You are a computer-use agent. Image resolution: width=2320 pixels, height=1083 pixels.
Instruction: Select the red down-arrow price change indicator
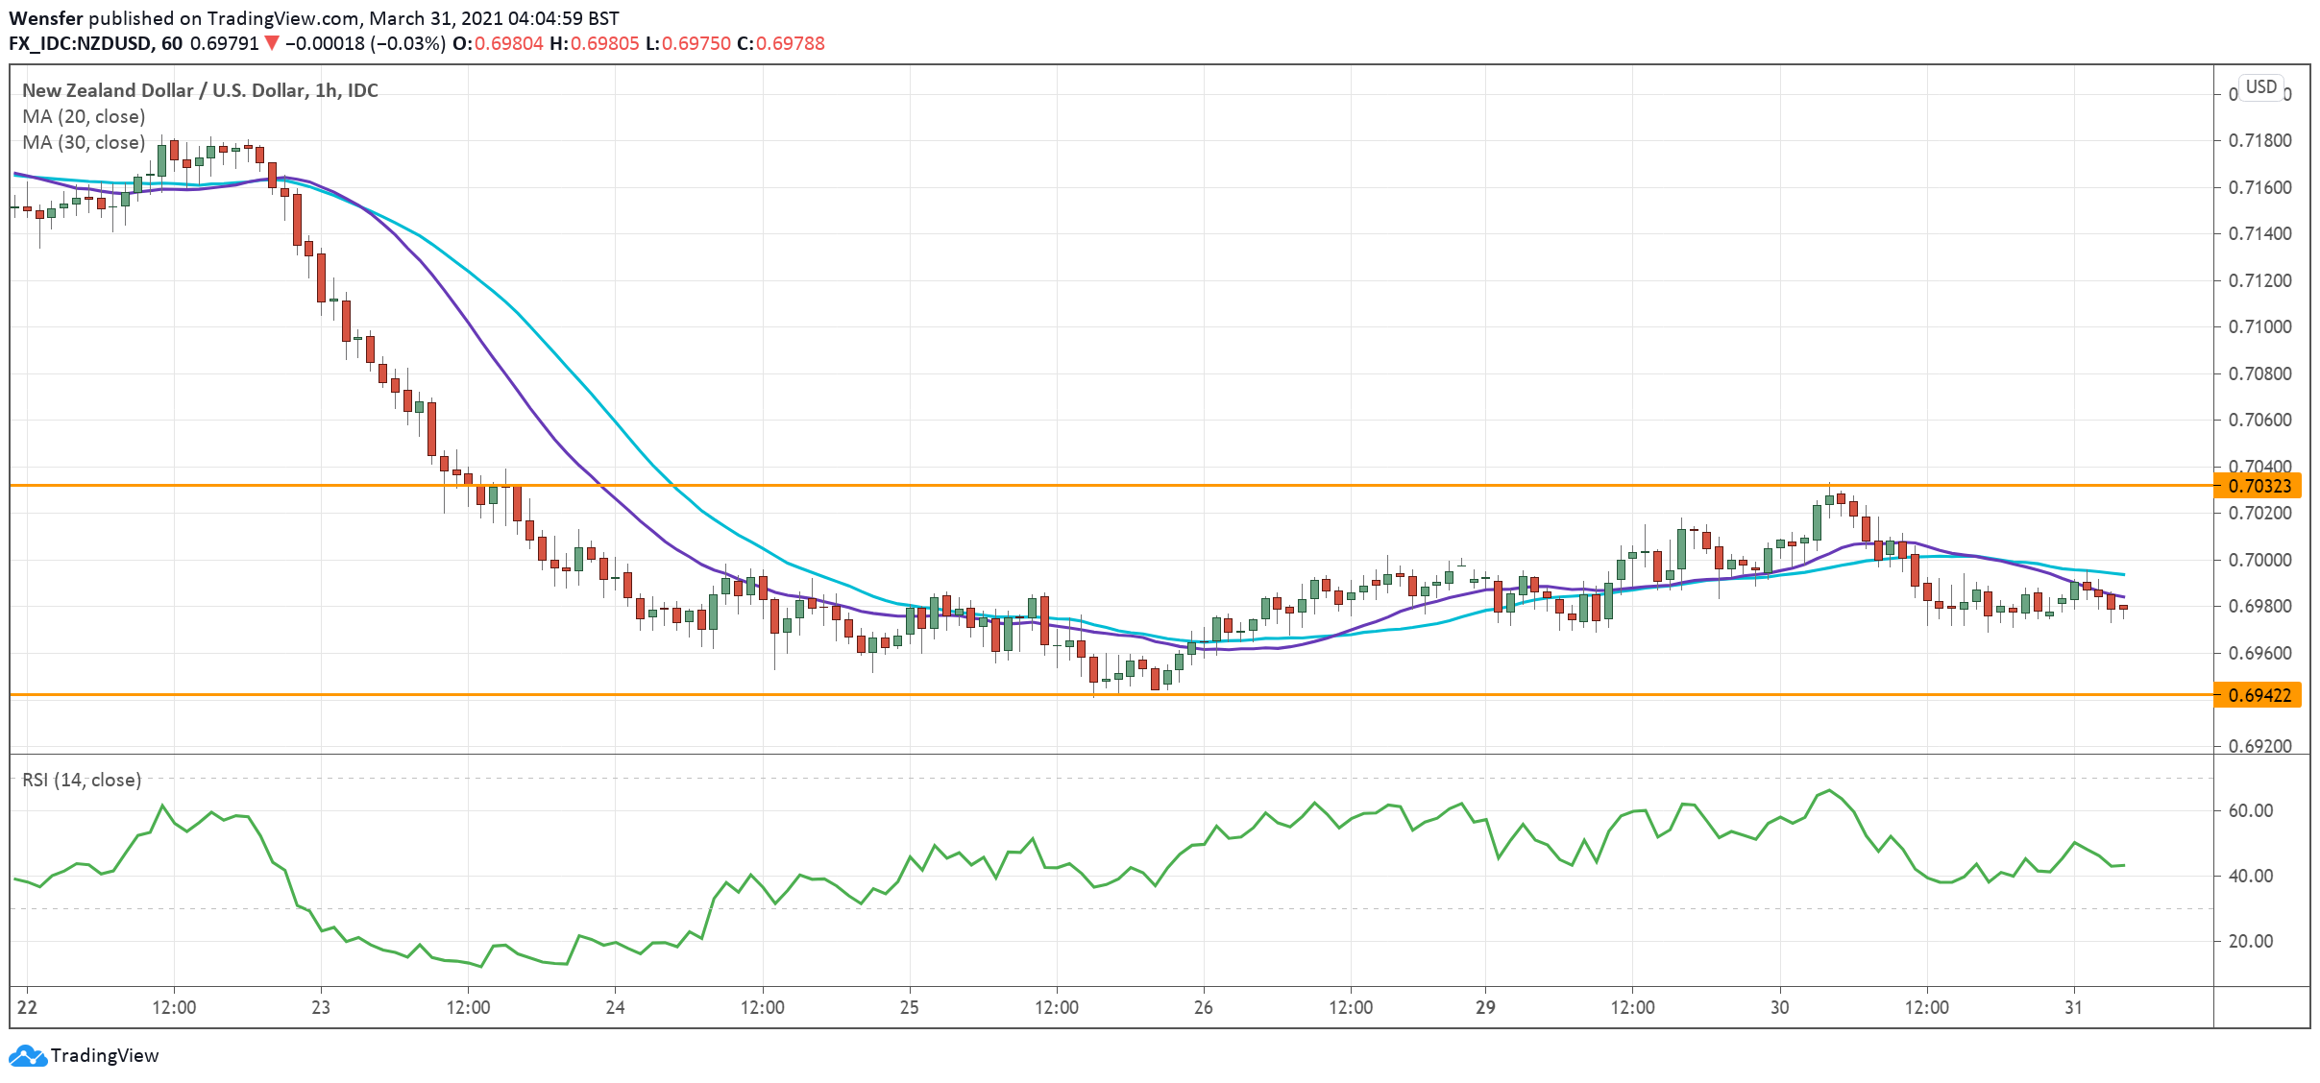(274, 43)
